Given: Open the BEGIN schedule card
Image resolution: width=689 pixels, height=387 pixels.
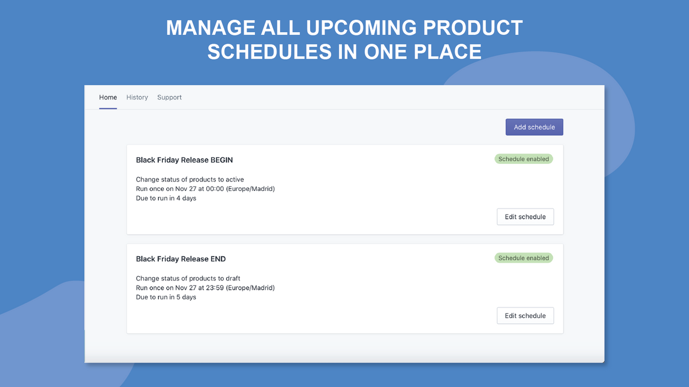Looking at the screenshot, I should 344,189.
